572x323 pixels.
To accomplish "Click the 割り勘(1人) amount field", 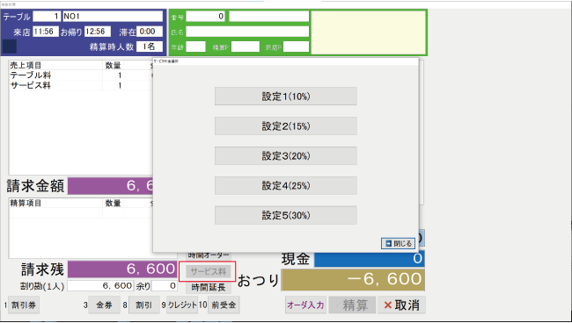I will point(100,286).
